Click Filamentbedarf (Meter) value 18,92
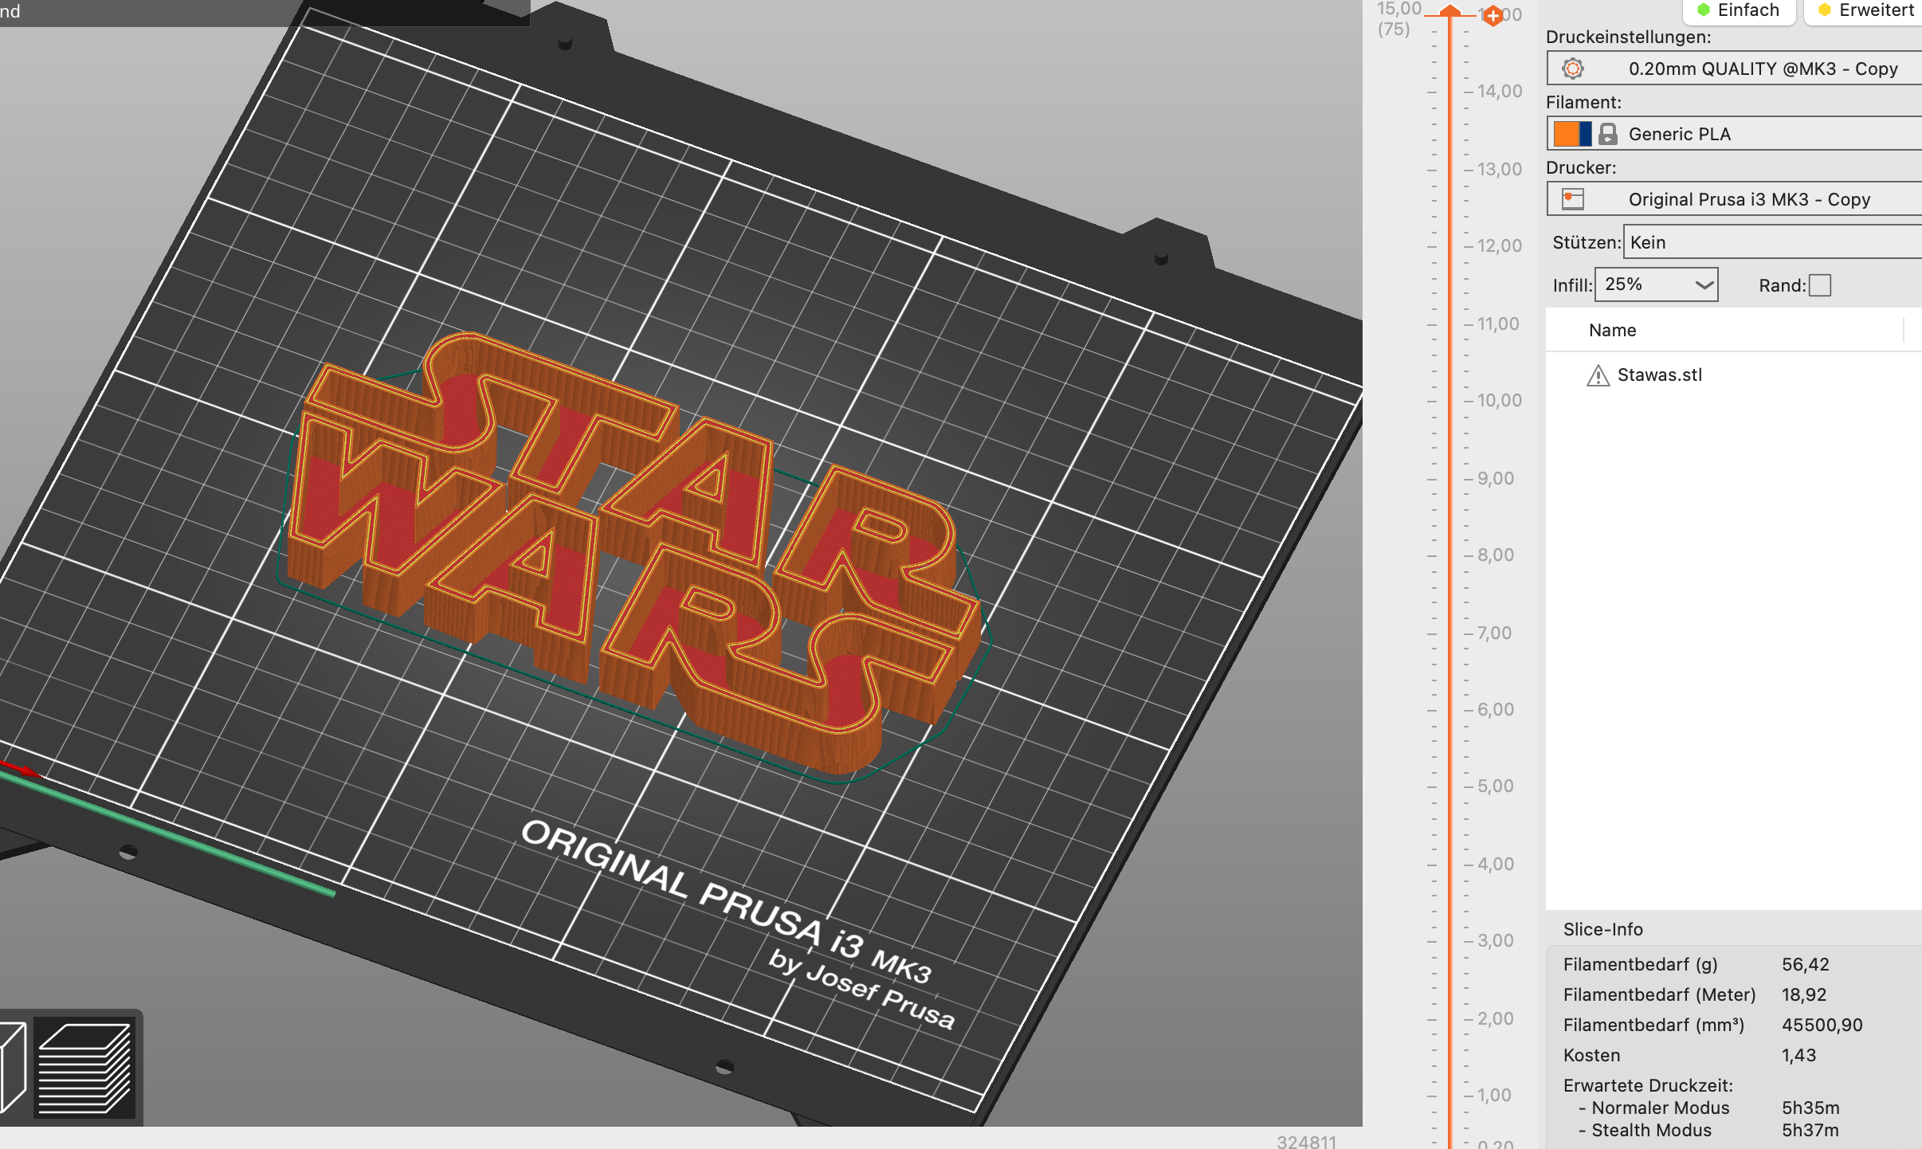The image size is (1922, 1149). point(1804,995)
